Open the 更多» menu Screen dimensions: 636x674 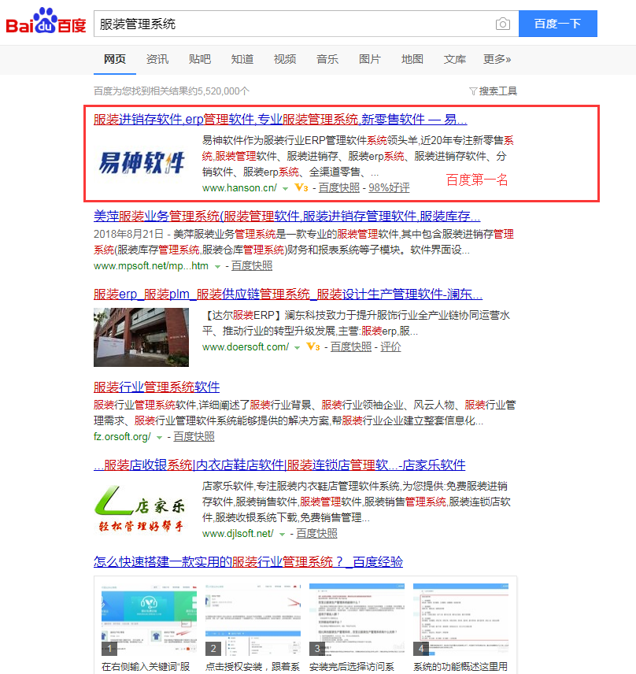(497, 59)
